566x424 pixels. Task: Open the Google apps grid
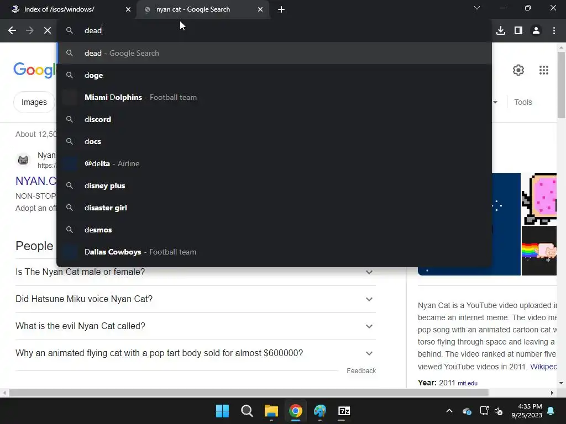[544, 70]
